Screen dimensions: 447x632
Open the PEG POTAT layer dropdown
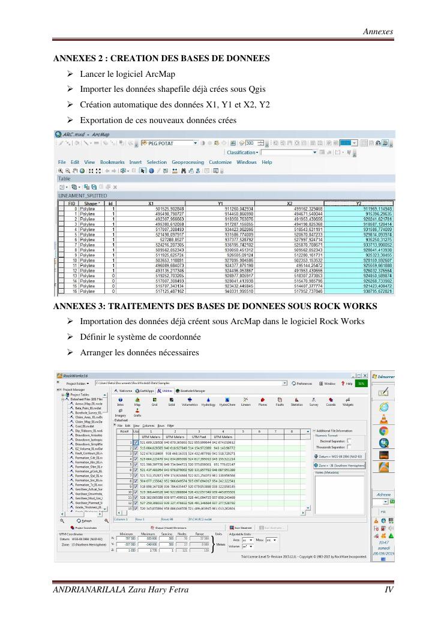point(196,143)
